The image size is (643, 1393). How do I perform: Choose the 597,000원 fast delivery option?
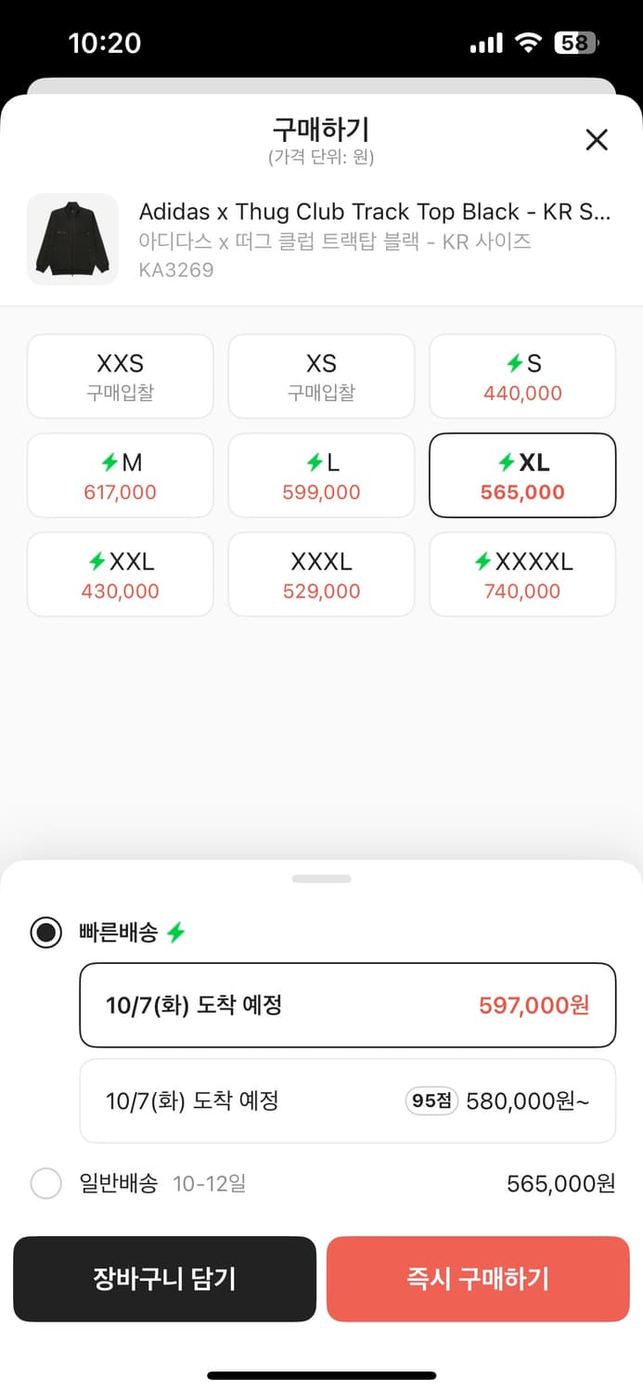tap(347, 1005)
